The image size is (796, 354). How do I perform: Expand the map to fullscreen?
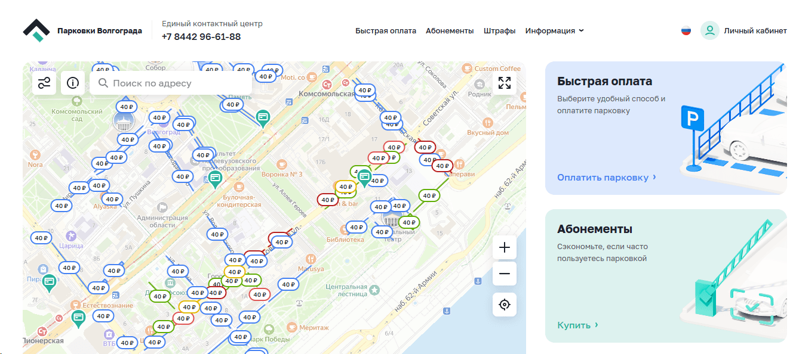(x=505, y=83)
